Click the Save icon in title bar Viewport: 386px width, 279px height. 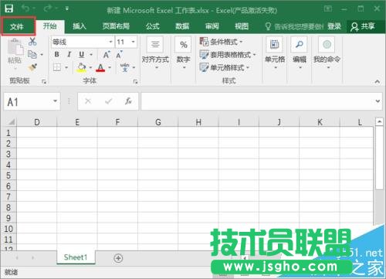(x=8, y=9)
